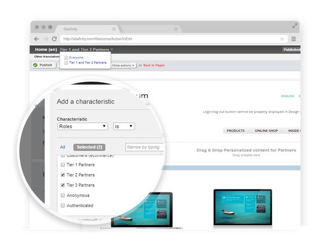Click the green Publish checkmark icon
This screenshot has height=247, width=326.
tap(35, 65)
